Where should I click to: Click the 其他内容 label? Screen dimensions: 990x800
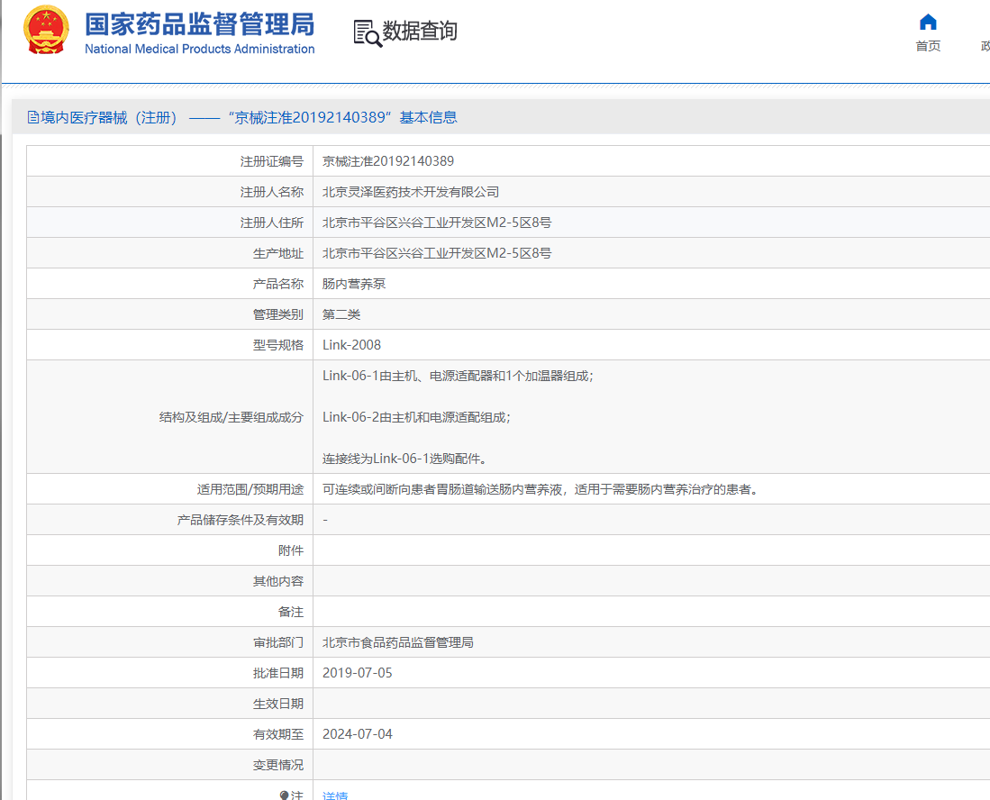[277, 581]
